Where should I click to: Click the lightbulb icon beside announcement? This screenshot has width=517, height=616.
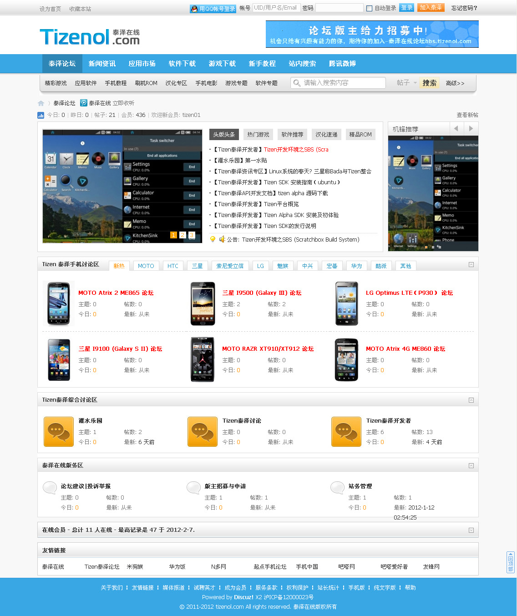coord(213,239)
